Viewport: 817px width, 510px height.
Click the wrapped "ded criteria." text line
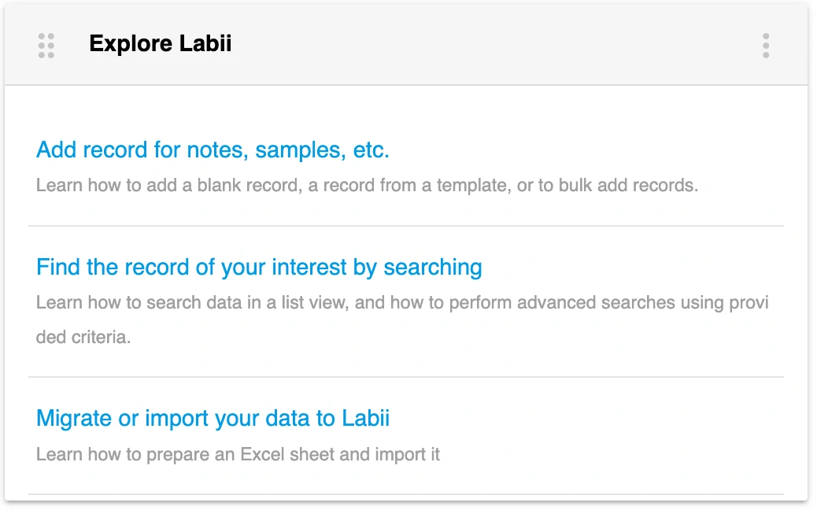pos(83,338)
